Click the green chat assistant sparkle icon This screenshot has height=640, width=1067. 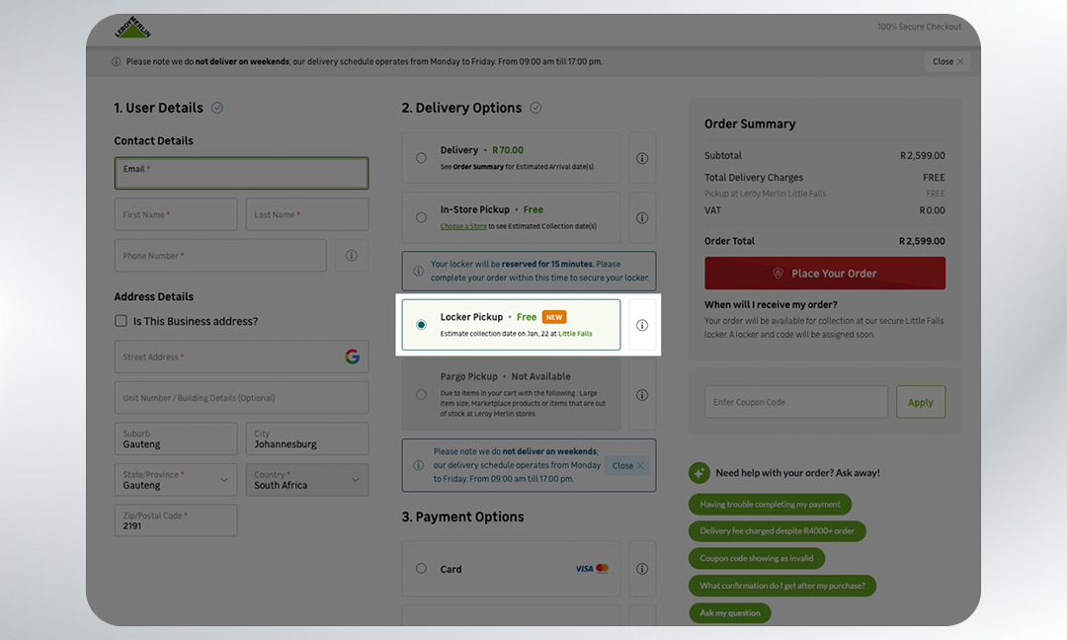(x=699, y=473)
